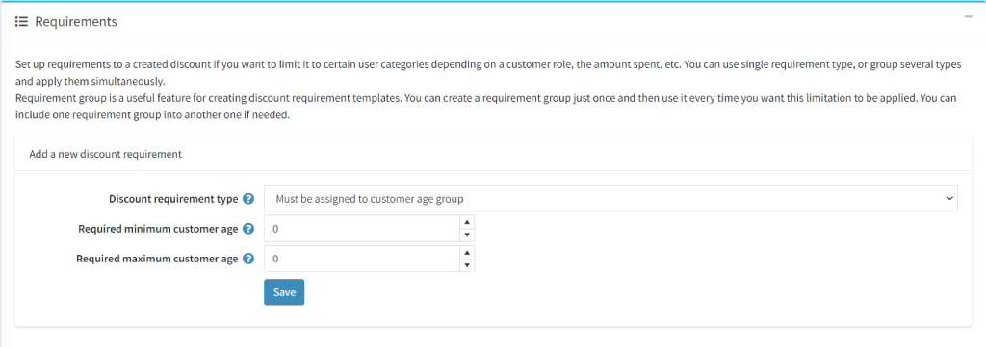The width and height of the screenshot is (986, 347).
Task: Click the chevron arrow of requirement type select
Action: point(948,199)
